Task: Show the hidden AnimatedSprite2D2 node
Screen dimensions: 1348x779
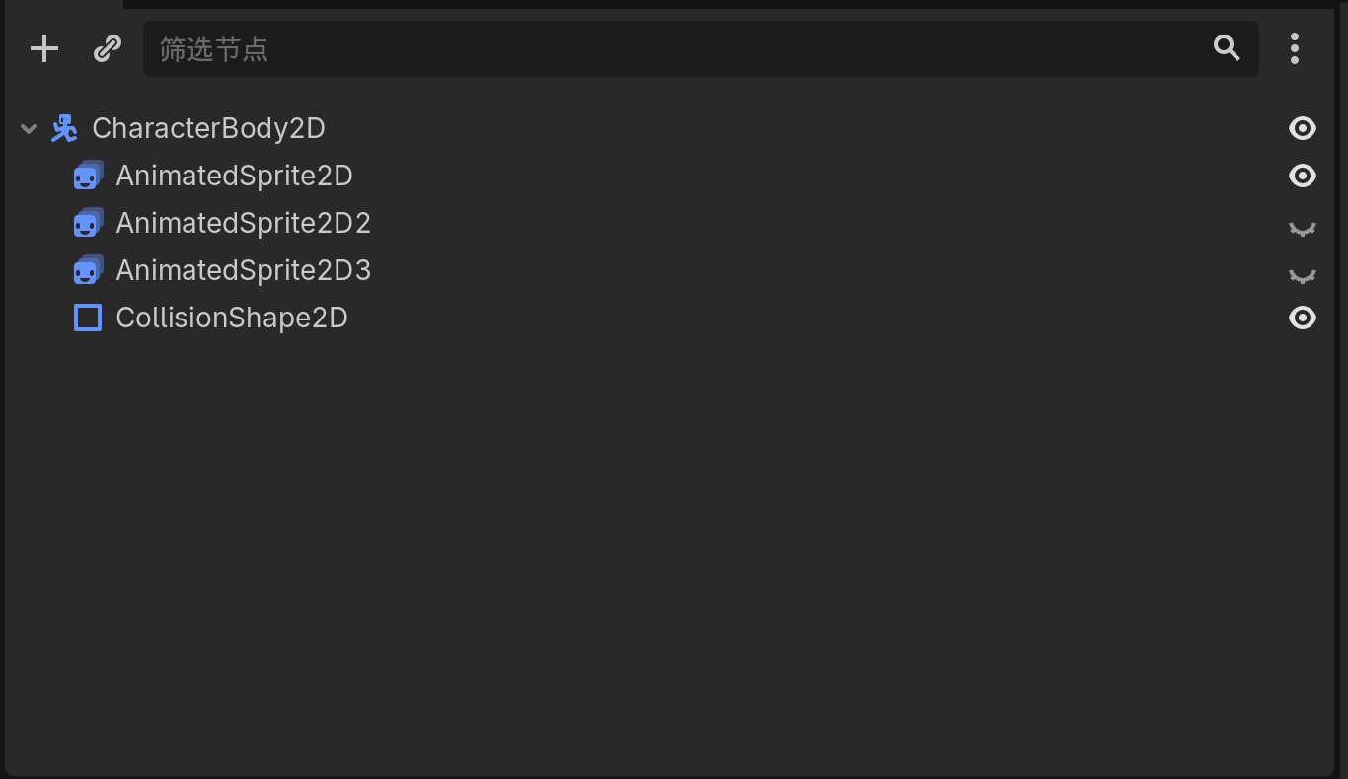Action: click(1303, 226)
